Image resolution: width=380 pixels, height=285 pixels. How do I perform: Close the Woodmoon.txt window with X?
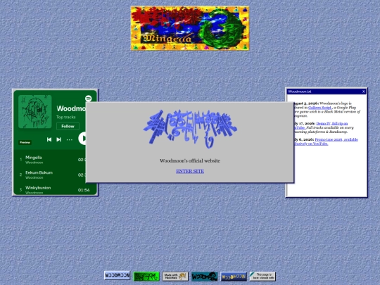(x=363, y=91)
